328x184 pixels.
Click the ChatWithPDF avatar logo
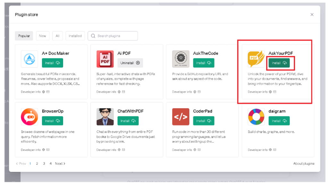point(105,117)
